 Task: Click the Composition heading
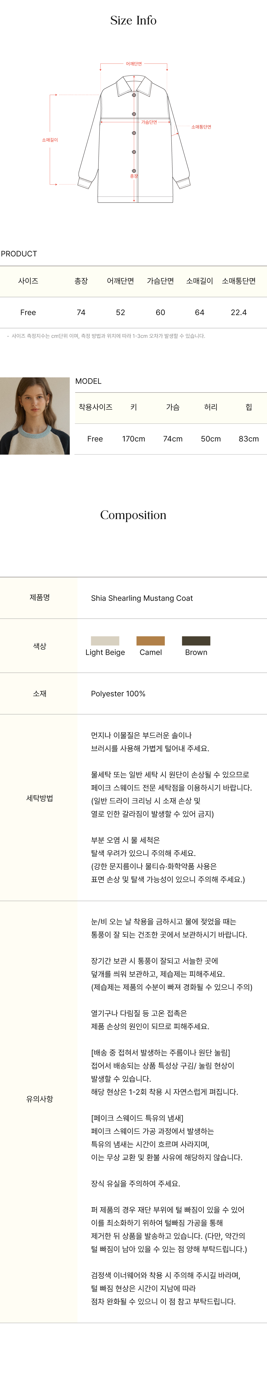[x=133, y=515]
